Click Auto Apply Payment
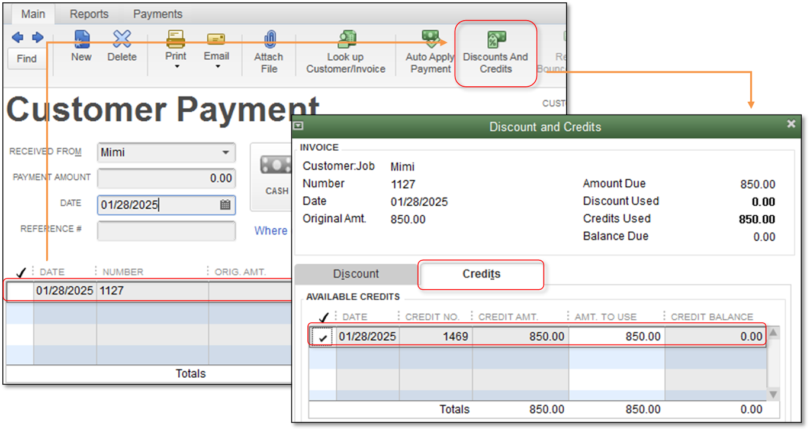The image size is (810, 431). click(x=430, y=52)
